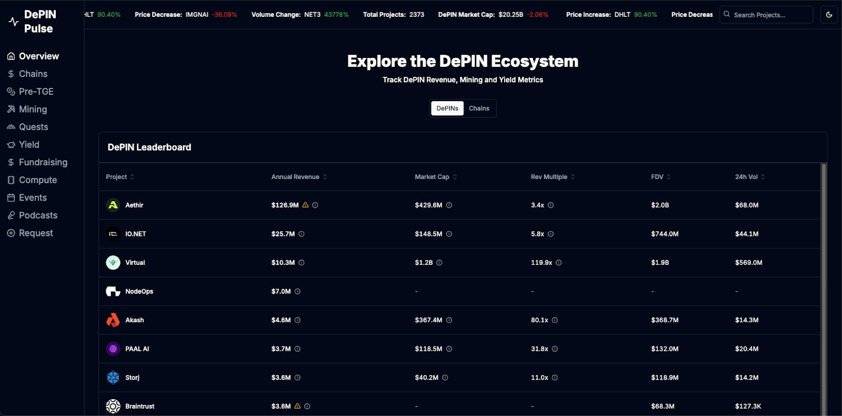Click Aethir rev multiple info icon
Screen dimensions: 842x416
(550, 205)
